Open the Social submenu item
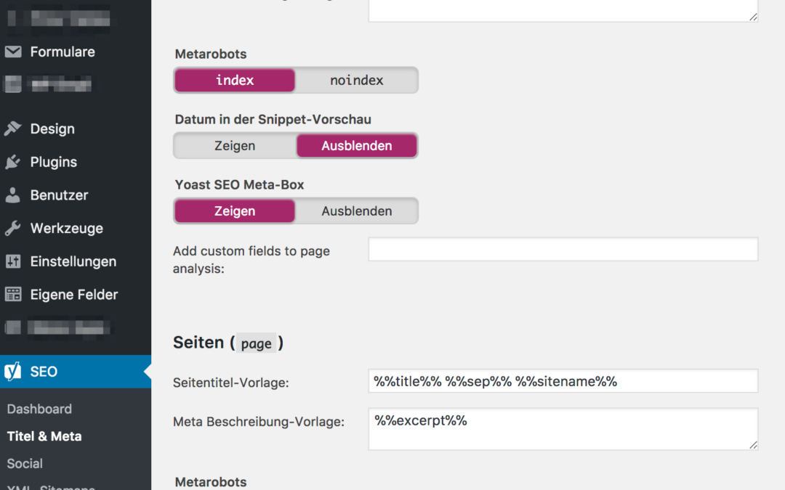Viewport: 785px width, 490px height. tap(25, 464)
